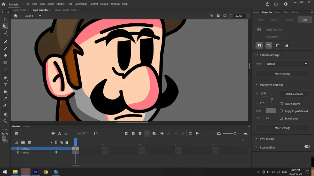Toggle Layer_2 purple outline color square
This screenshot has height=176, width=314.
(56, 149)
